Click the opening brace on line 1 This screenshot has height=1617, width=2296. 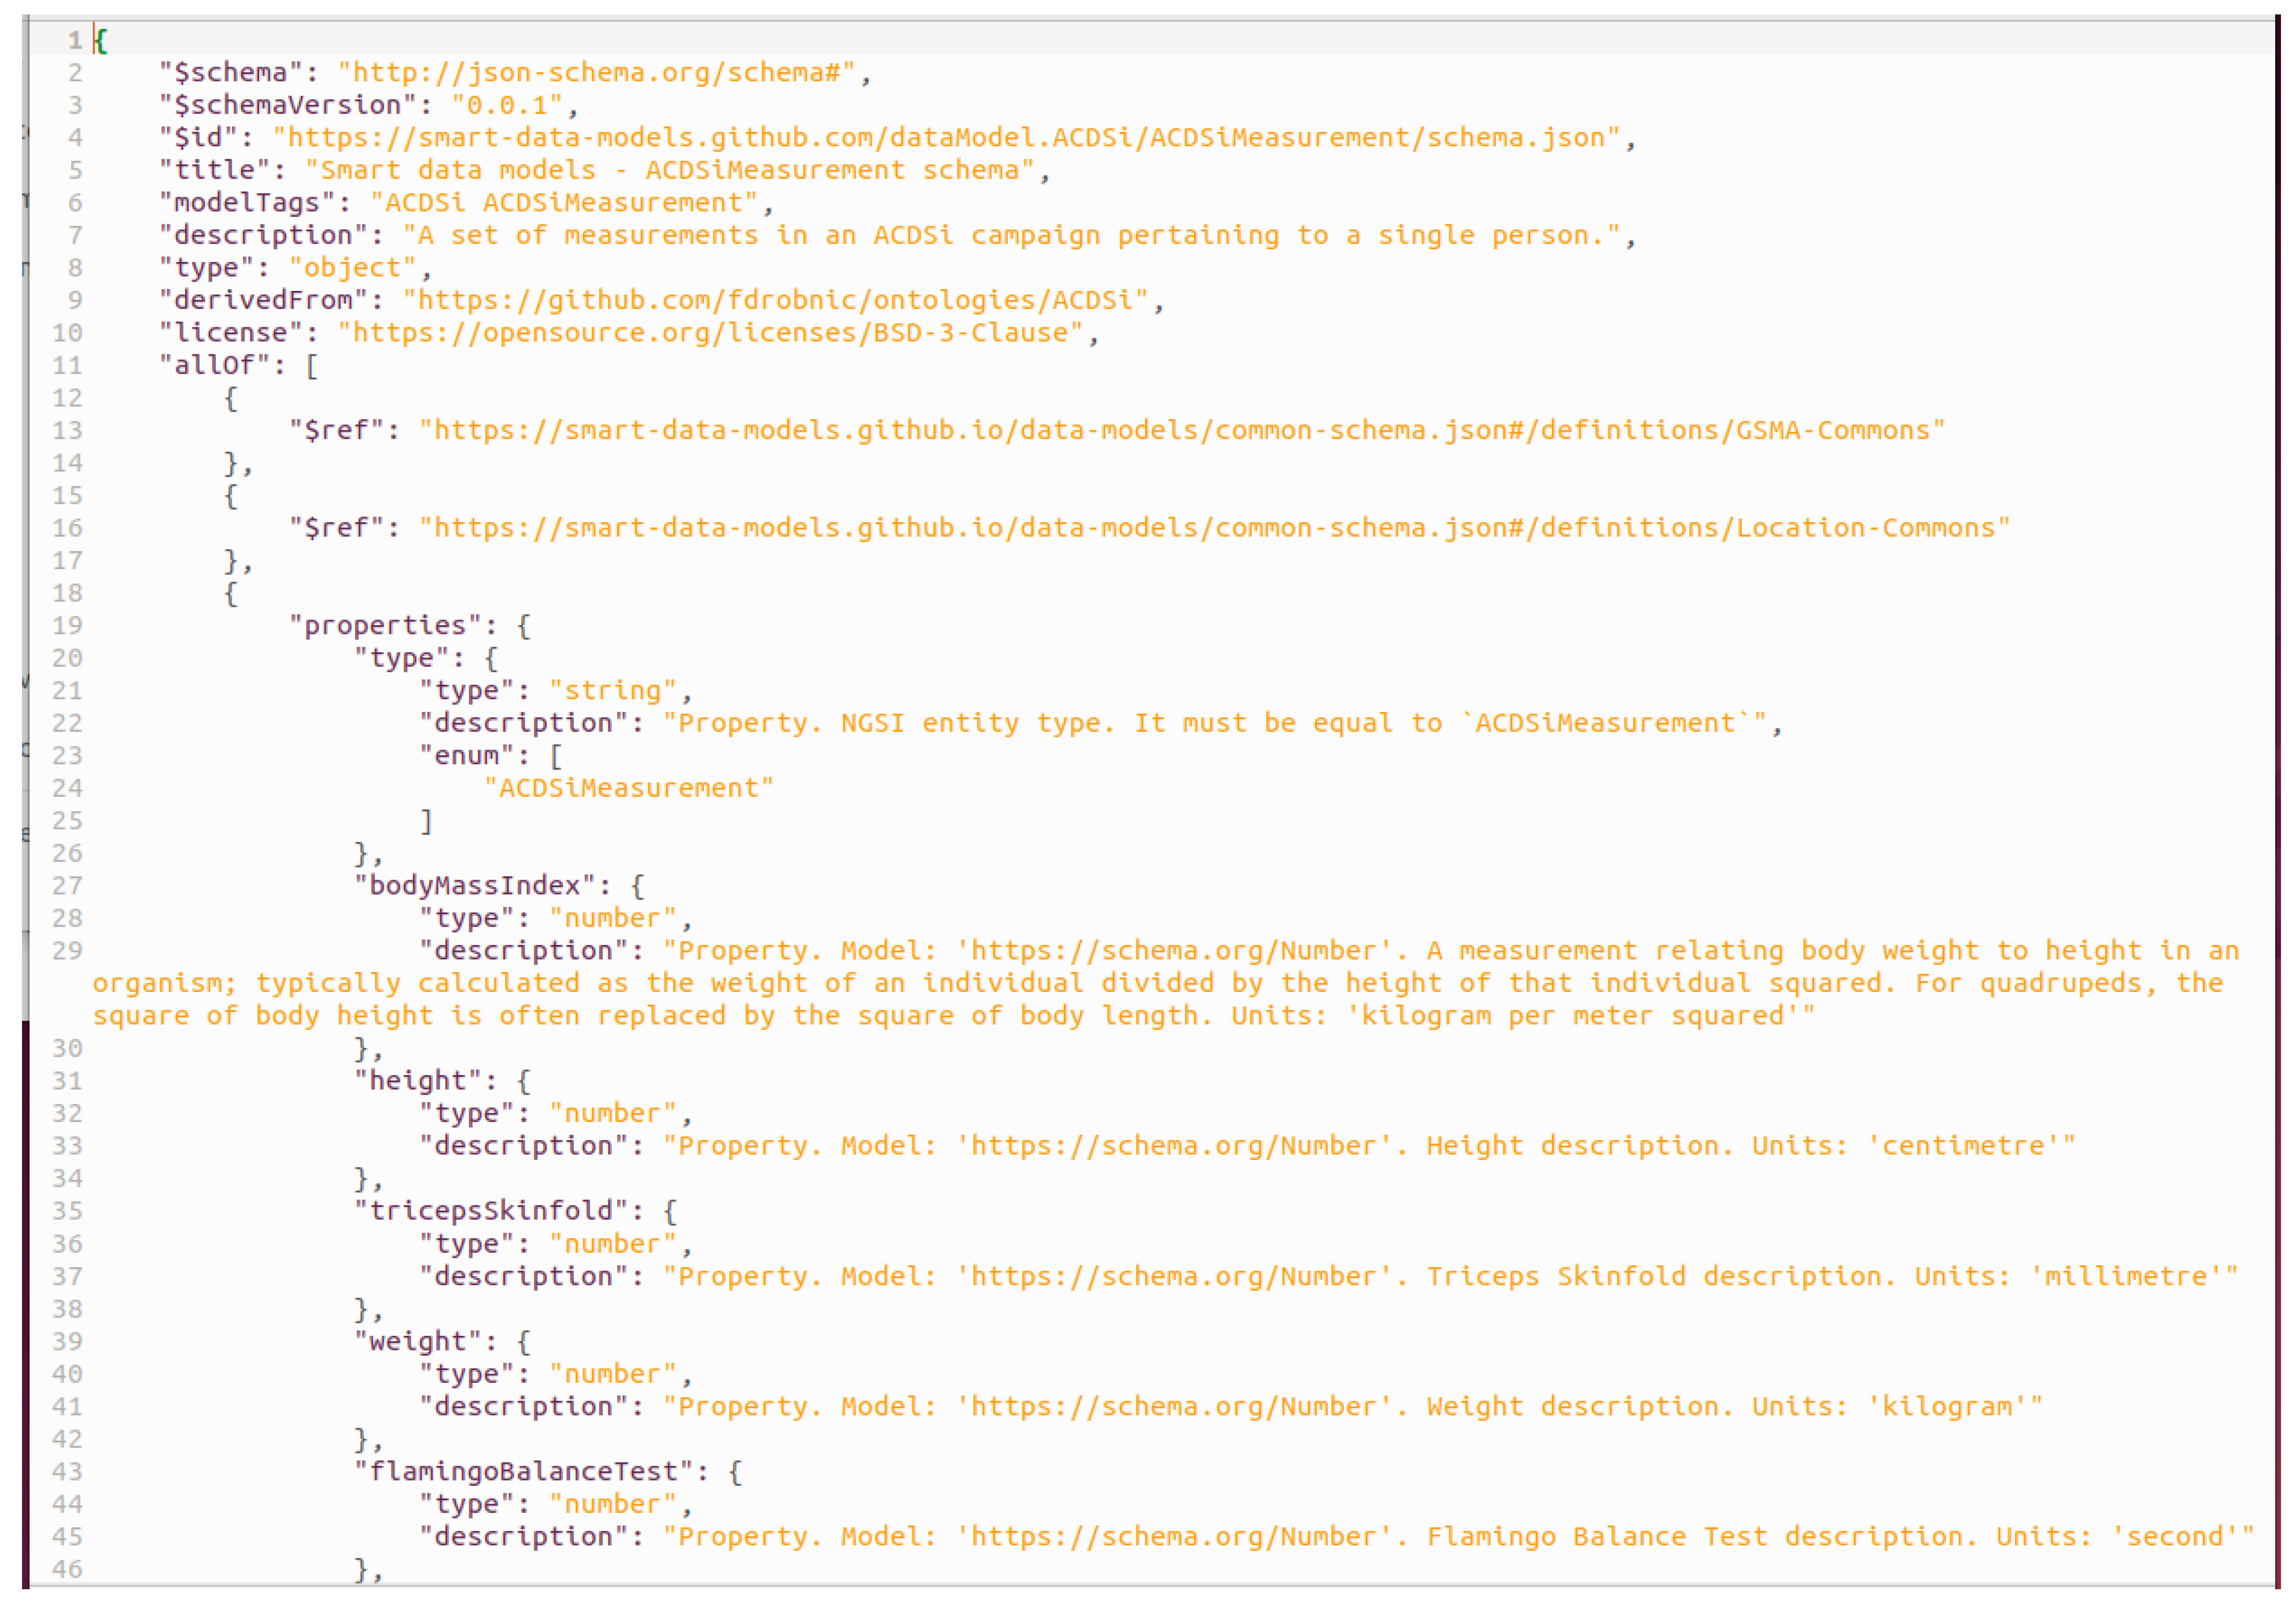[x=101, y=41]
